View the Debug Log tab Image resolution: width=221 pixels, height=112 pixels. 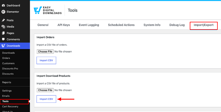point(177,25)
